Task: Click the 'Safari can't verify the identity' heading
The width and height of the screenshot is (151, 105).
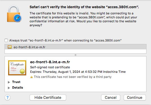Action: (x=84, y=7)
